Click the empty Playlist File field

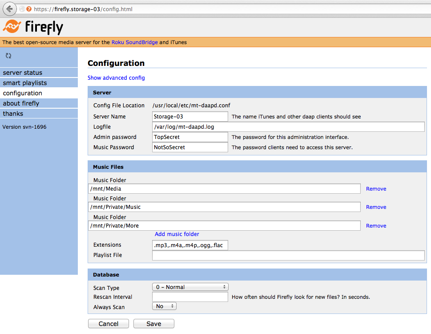pyautogui.click(x=288, y=255)
